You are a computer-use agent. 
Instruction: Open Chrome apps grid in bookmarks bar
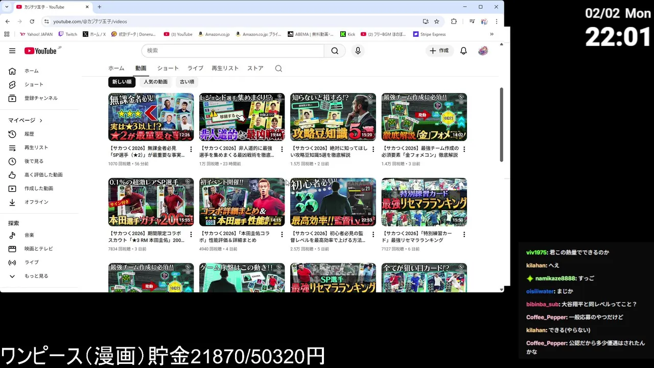[7, 34]
